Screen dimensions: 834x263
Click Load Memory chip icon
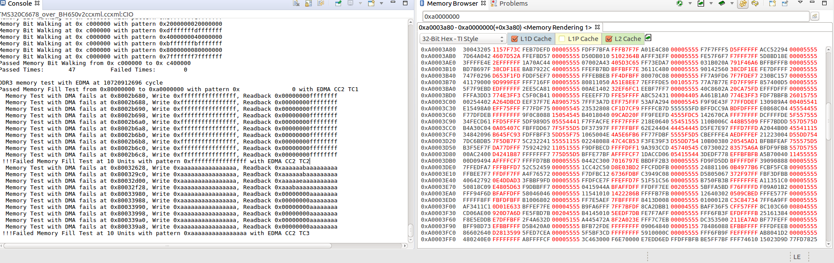(x=722, y=3)
